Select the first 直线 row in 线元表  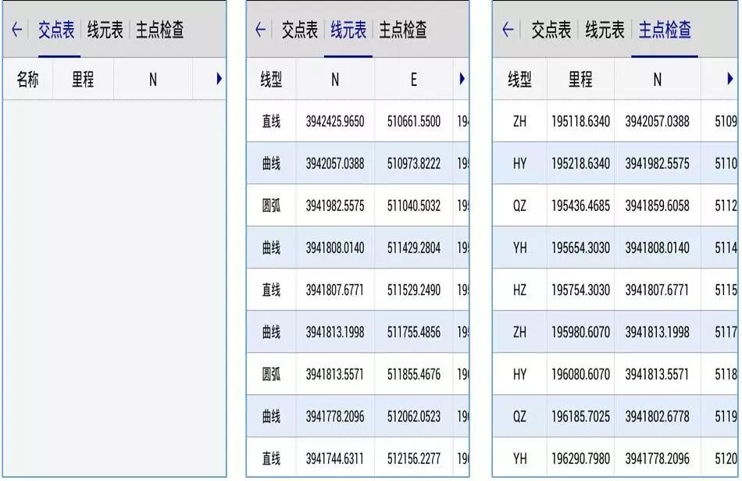point(336,121)
